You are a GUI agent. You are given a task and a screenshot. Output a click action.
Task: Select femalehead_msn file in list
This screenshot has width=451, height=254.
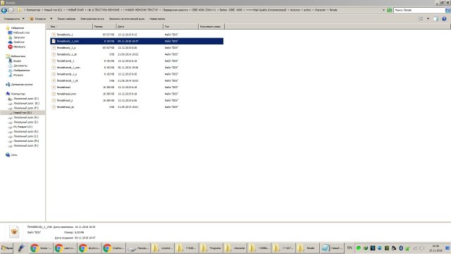pos(66,94)
